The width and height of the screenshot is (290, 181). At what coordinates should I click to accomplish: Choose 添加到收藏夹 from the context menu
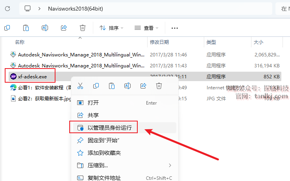tap(125, 153)
